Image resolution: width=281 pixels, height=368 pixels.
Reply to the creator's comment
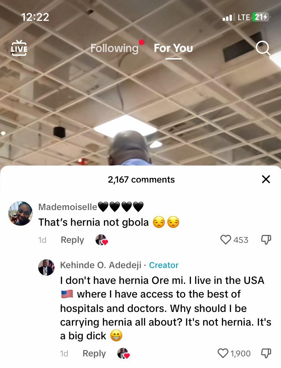pos(94,353)
